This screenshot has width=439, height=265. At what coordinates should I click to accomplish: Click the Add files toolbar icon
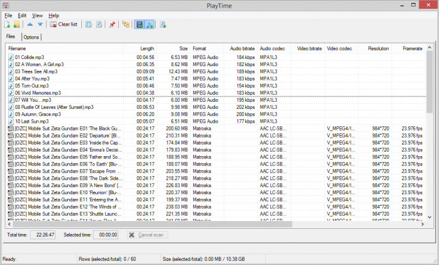pos(7,25)
